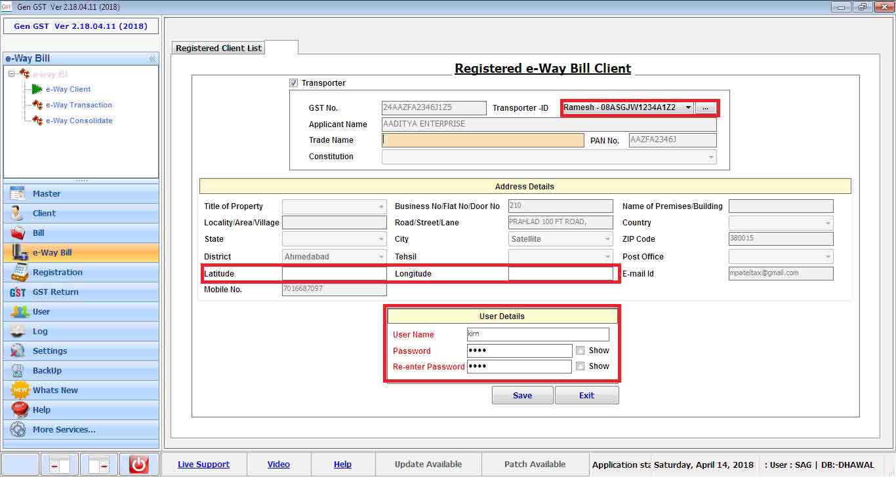
Task: Open the Constitution dropdown list
Action: point(711,157)
